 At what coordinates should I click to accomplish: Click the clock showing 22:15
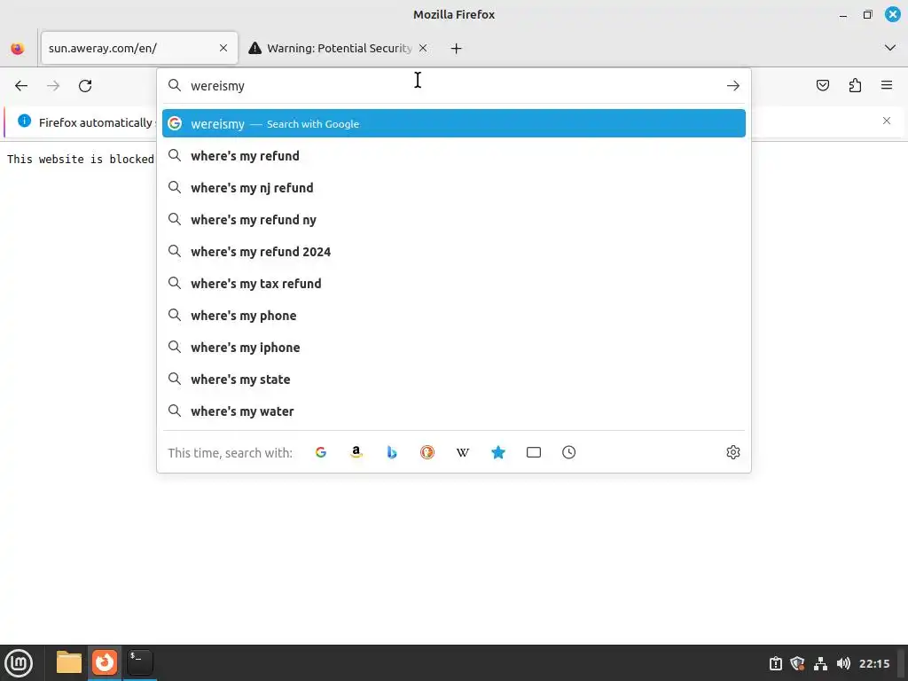(x=873, y=663)
